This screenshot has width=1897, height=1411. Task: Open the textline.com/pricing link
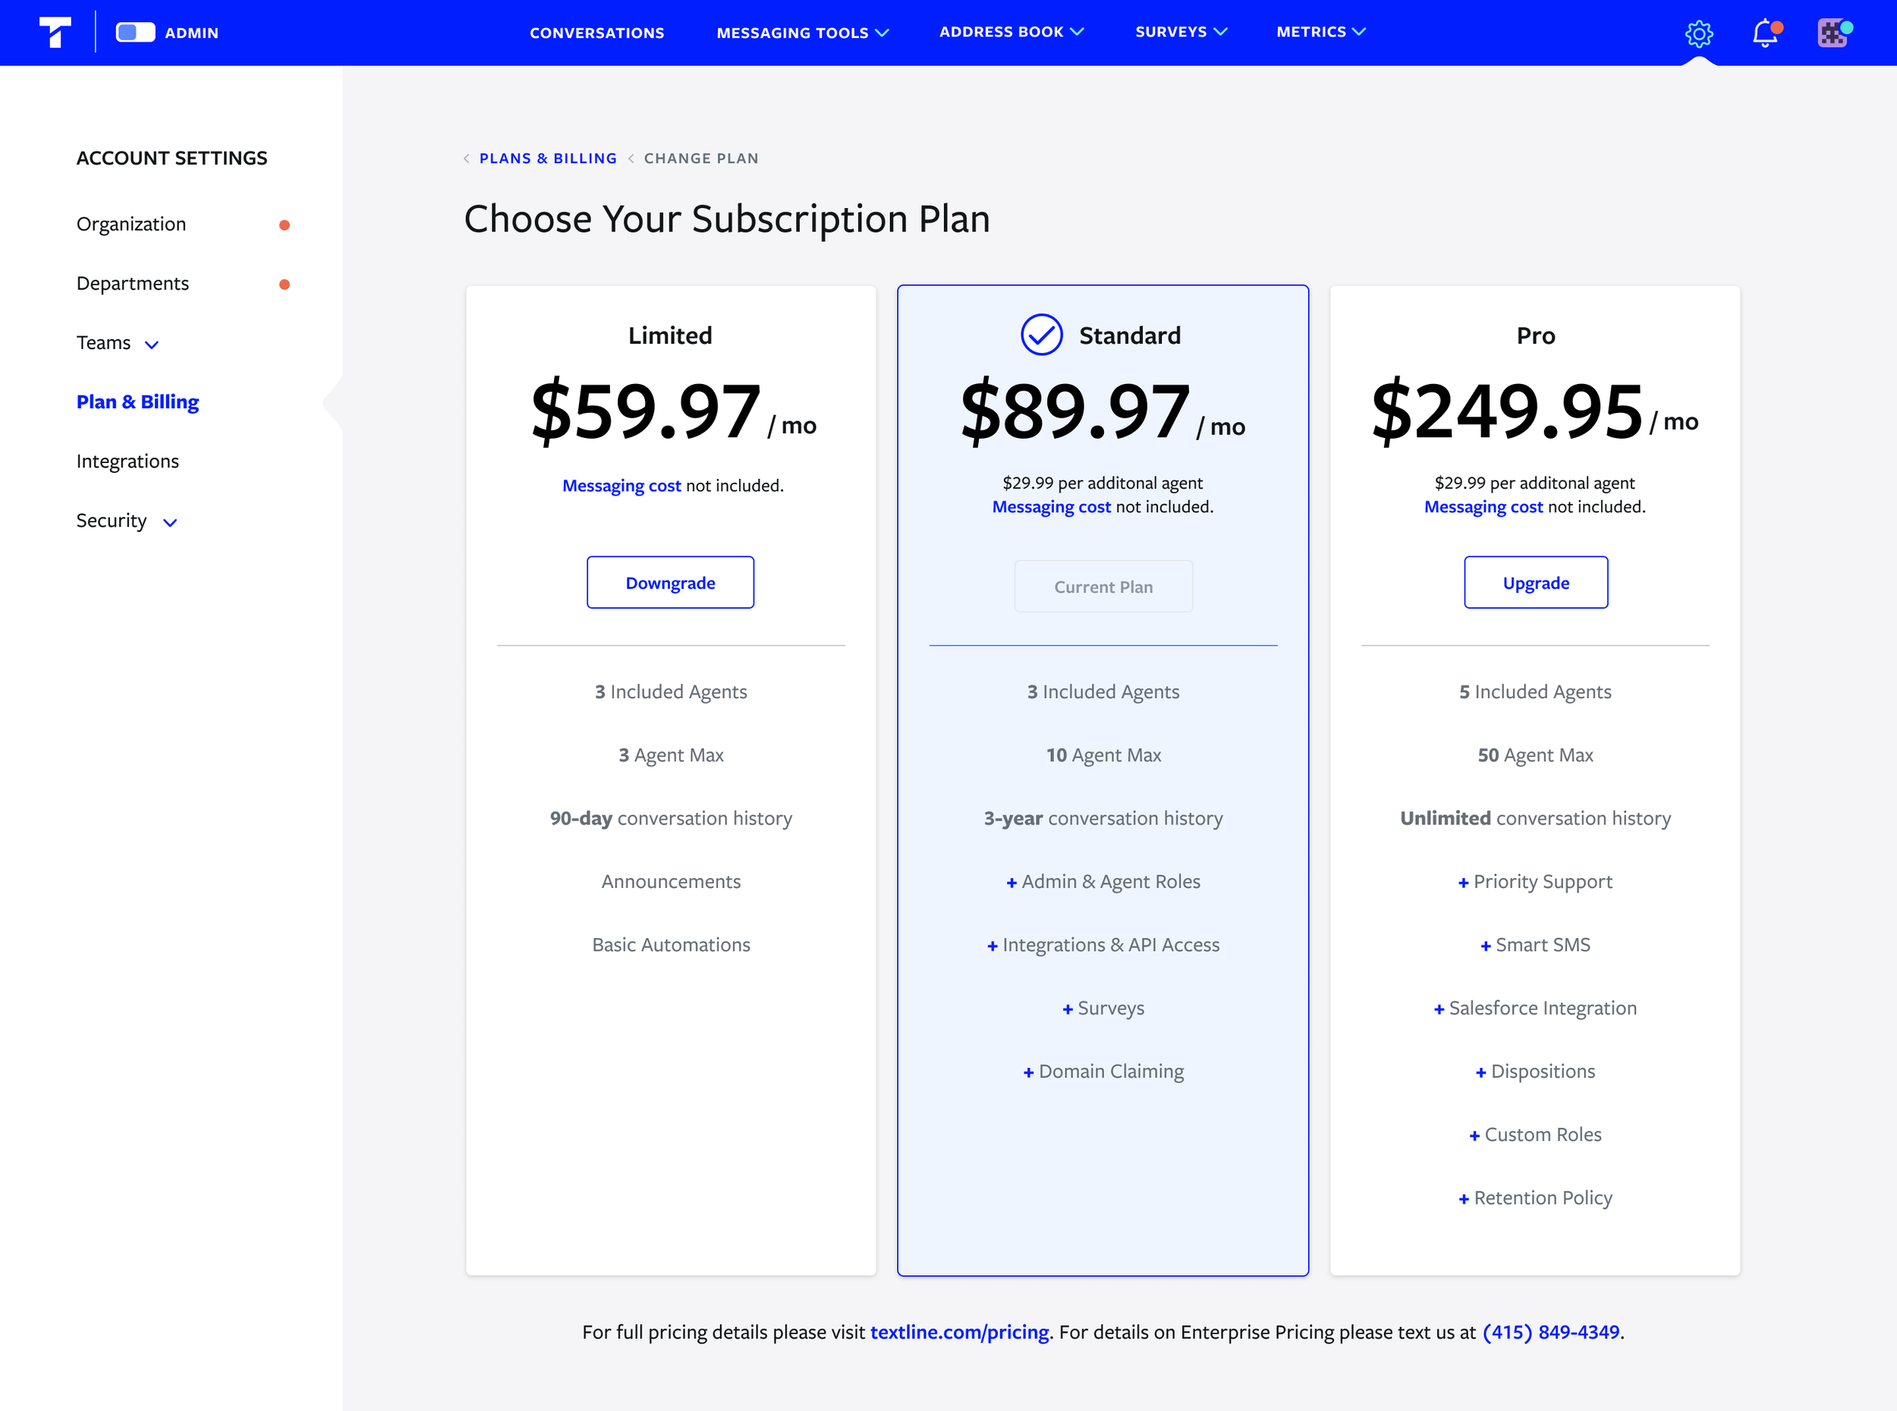(959, 1331)
